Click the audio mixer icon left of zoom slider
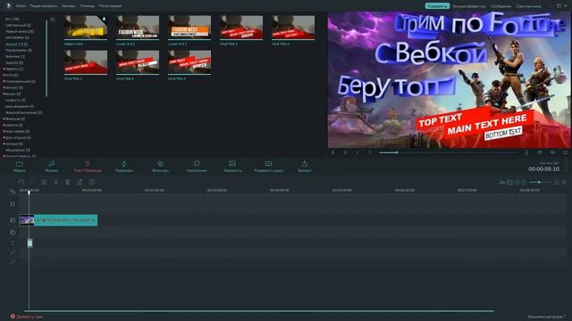572x321 pixels. (502, 182)
